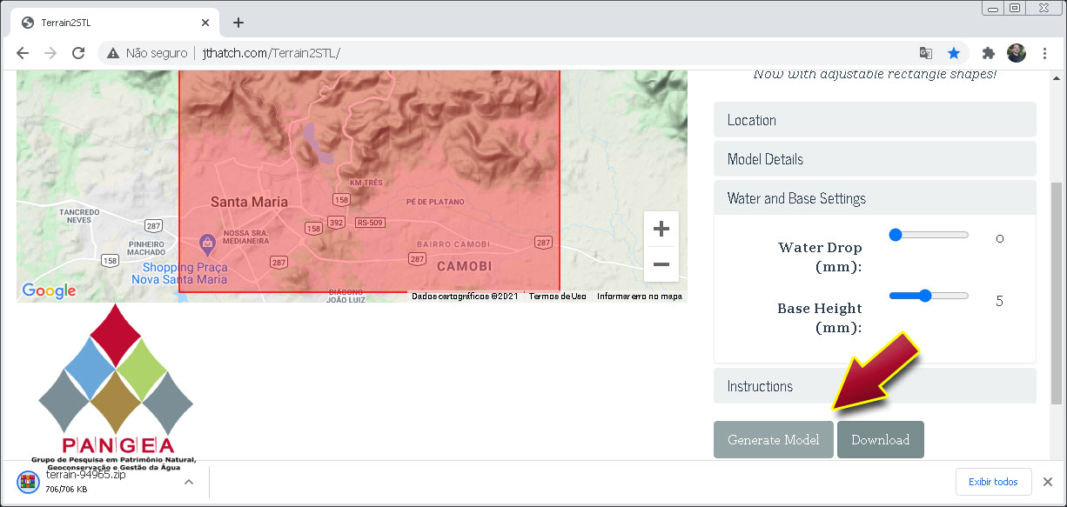
Task: Zoom out on the map
Action: [661, 264]
